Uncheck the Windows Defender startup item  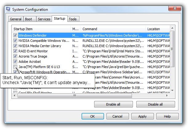pyautogui.click(x=15, y=35)
